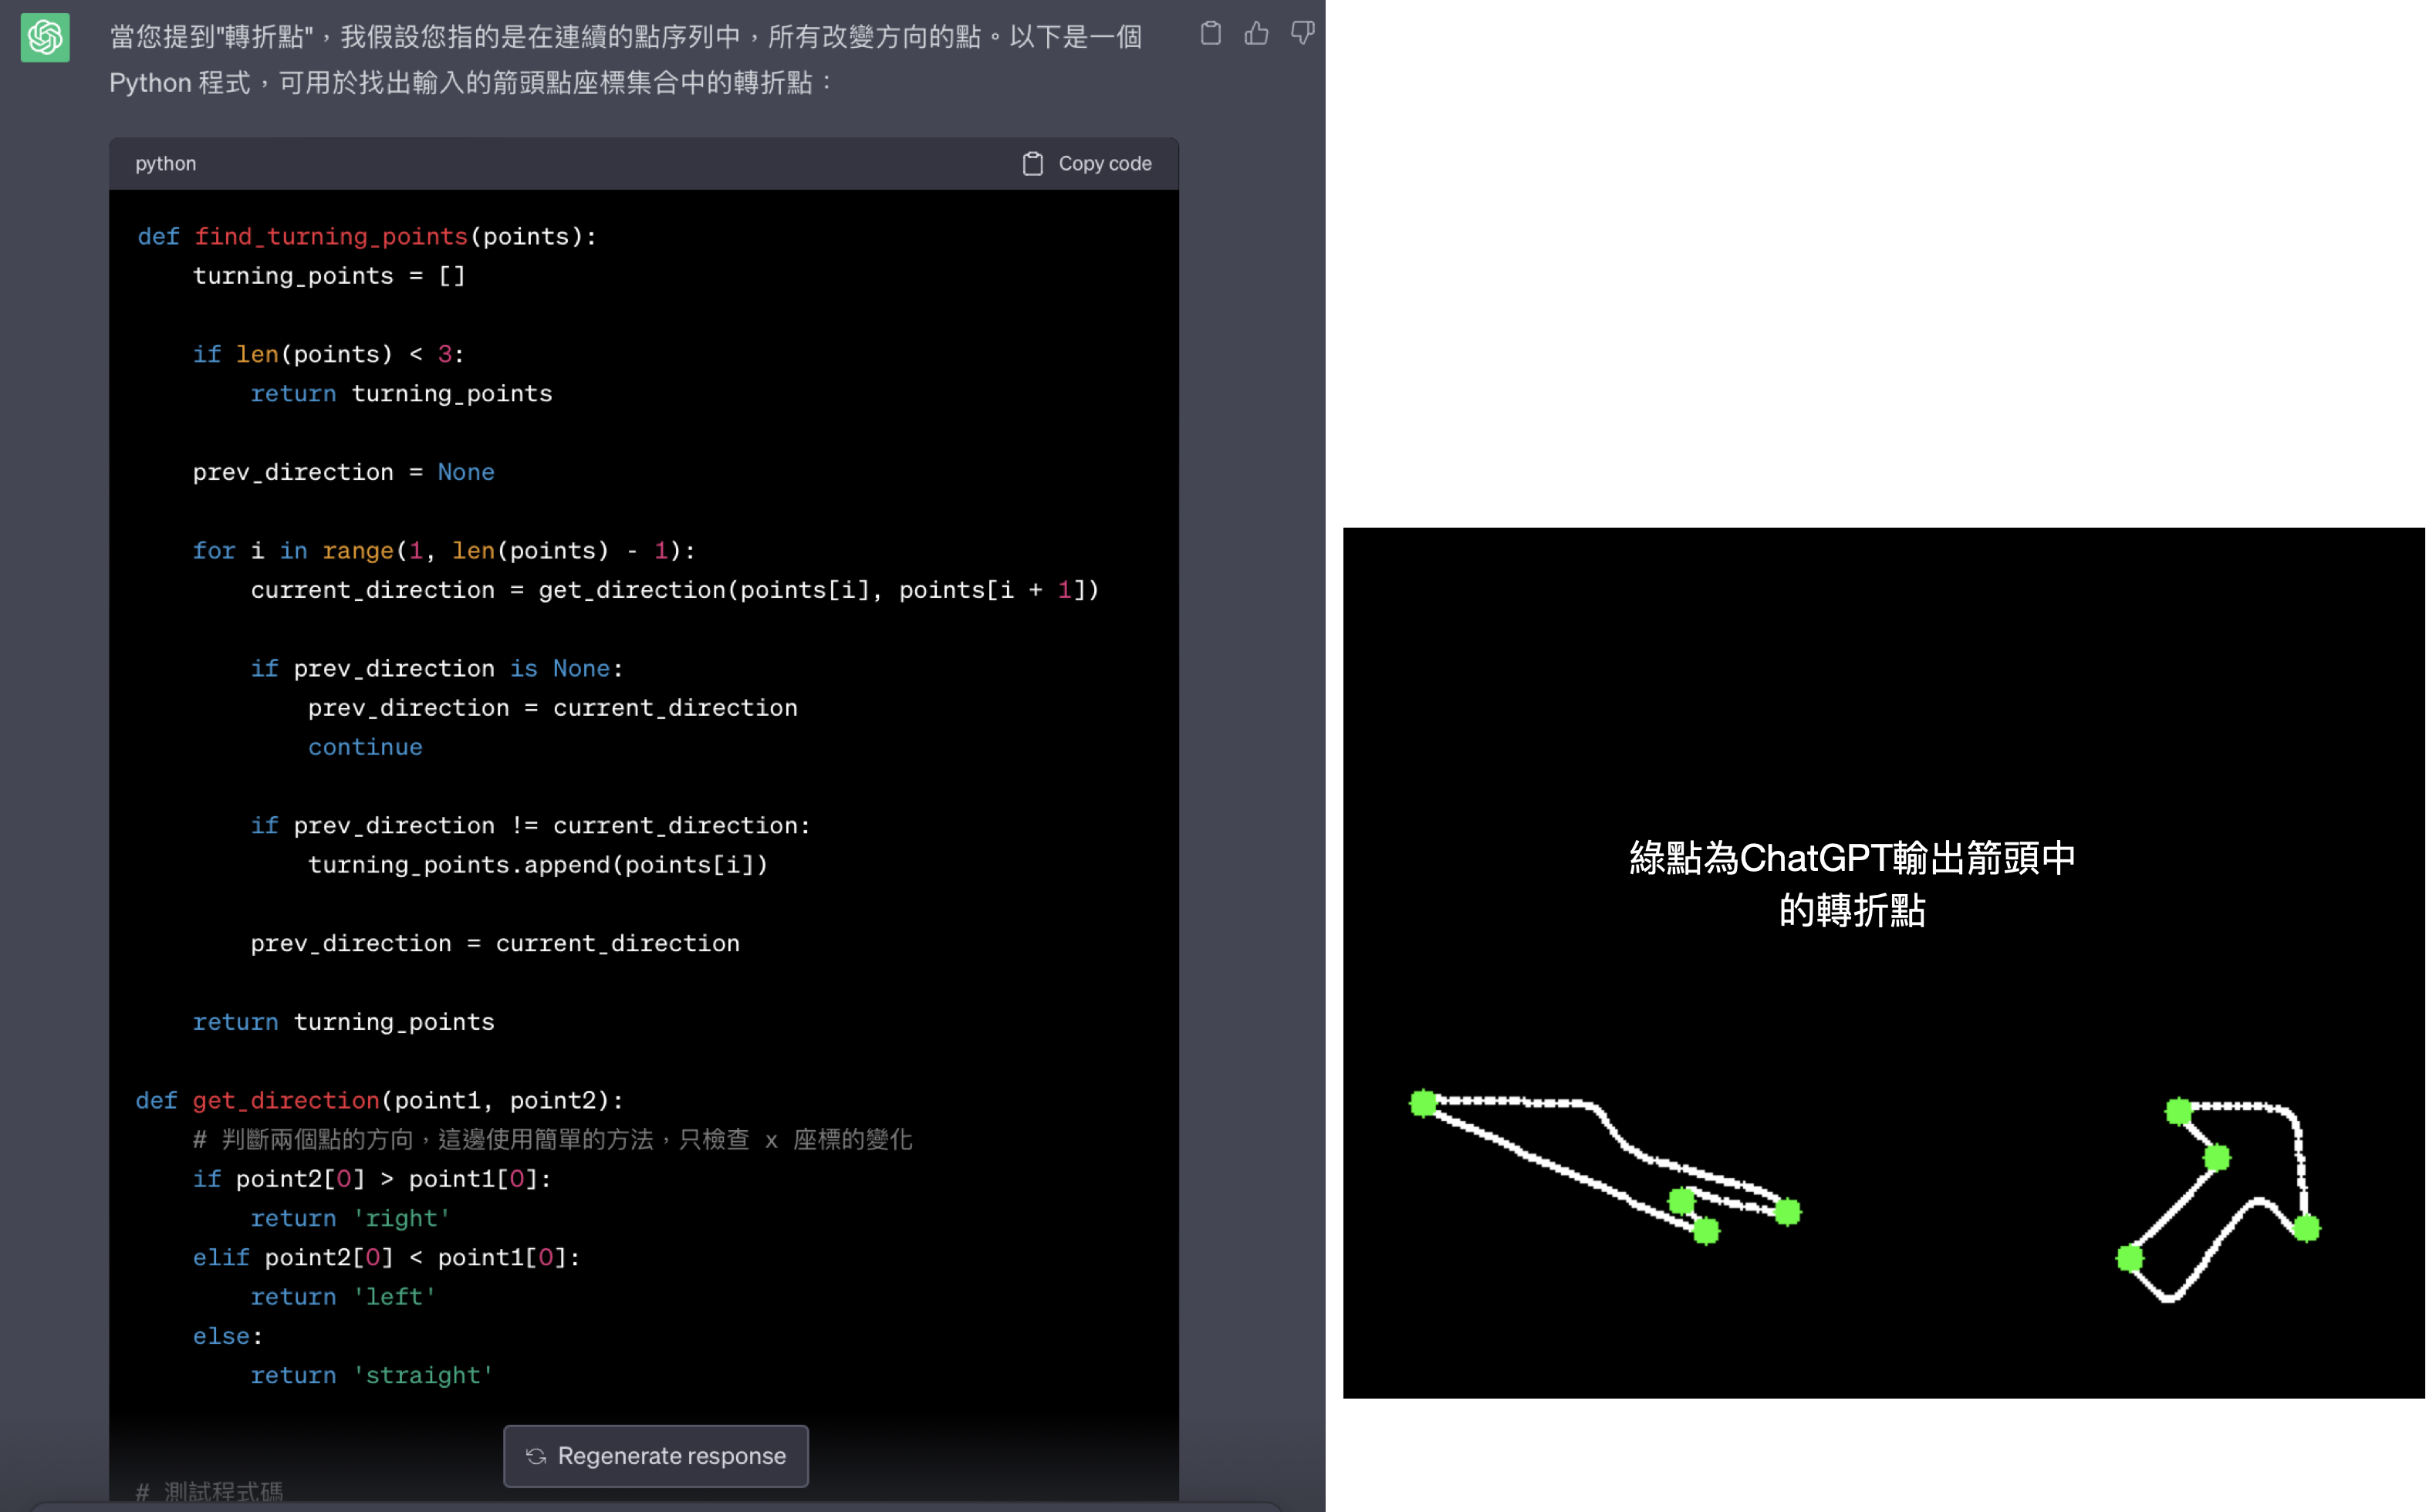Click the green dot at right arrow's top-left corner
Screen dimensions: 2426x1512
[x=2178, y=1111]
